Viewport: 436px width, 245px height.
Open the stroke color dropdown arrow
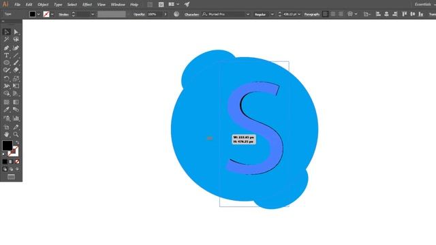tap(52, 14)
